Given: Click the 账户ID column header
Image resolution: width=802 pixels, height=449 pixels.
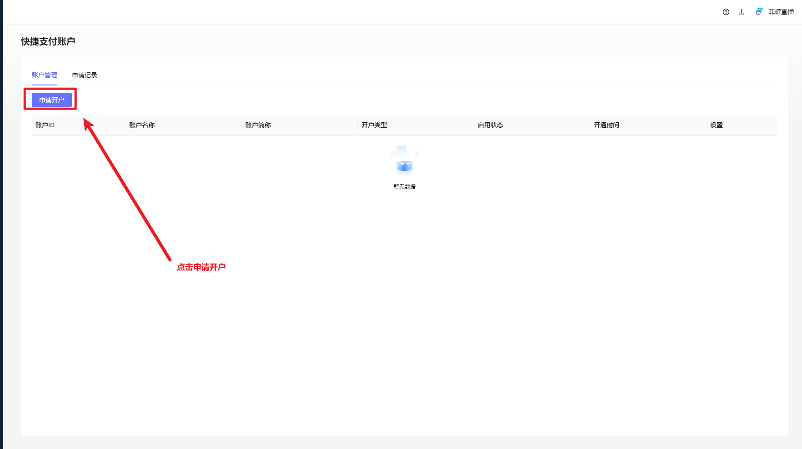Looking at the screenshot, I should [x=45, y=125].
